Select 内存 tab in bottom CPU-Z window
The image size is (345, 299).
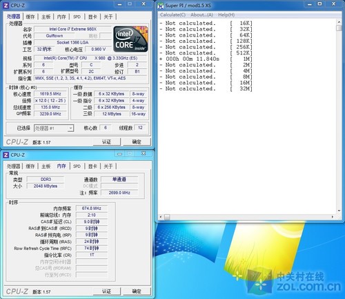[61, 166]
